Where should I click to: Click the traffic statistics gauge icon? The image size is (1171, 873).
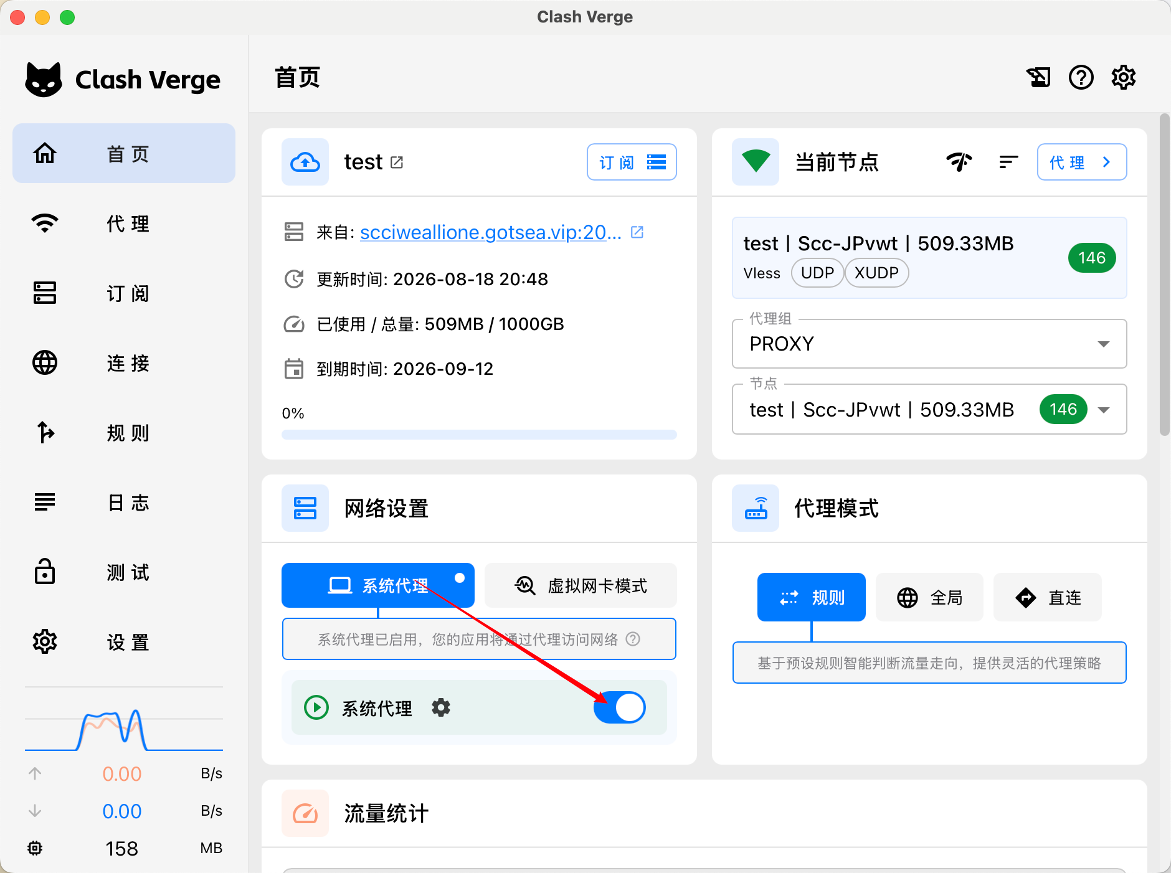tap(305, 813)
